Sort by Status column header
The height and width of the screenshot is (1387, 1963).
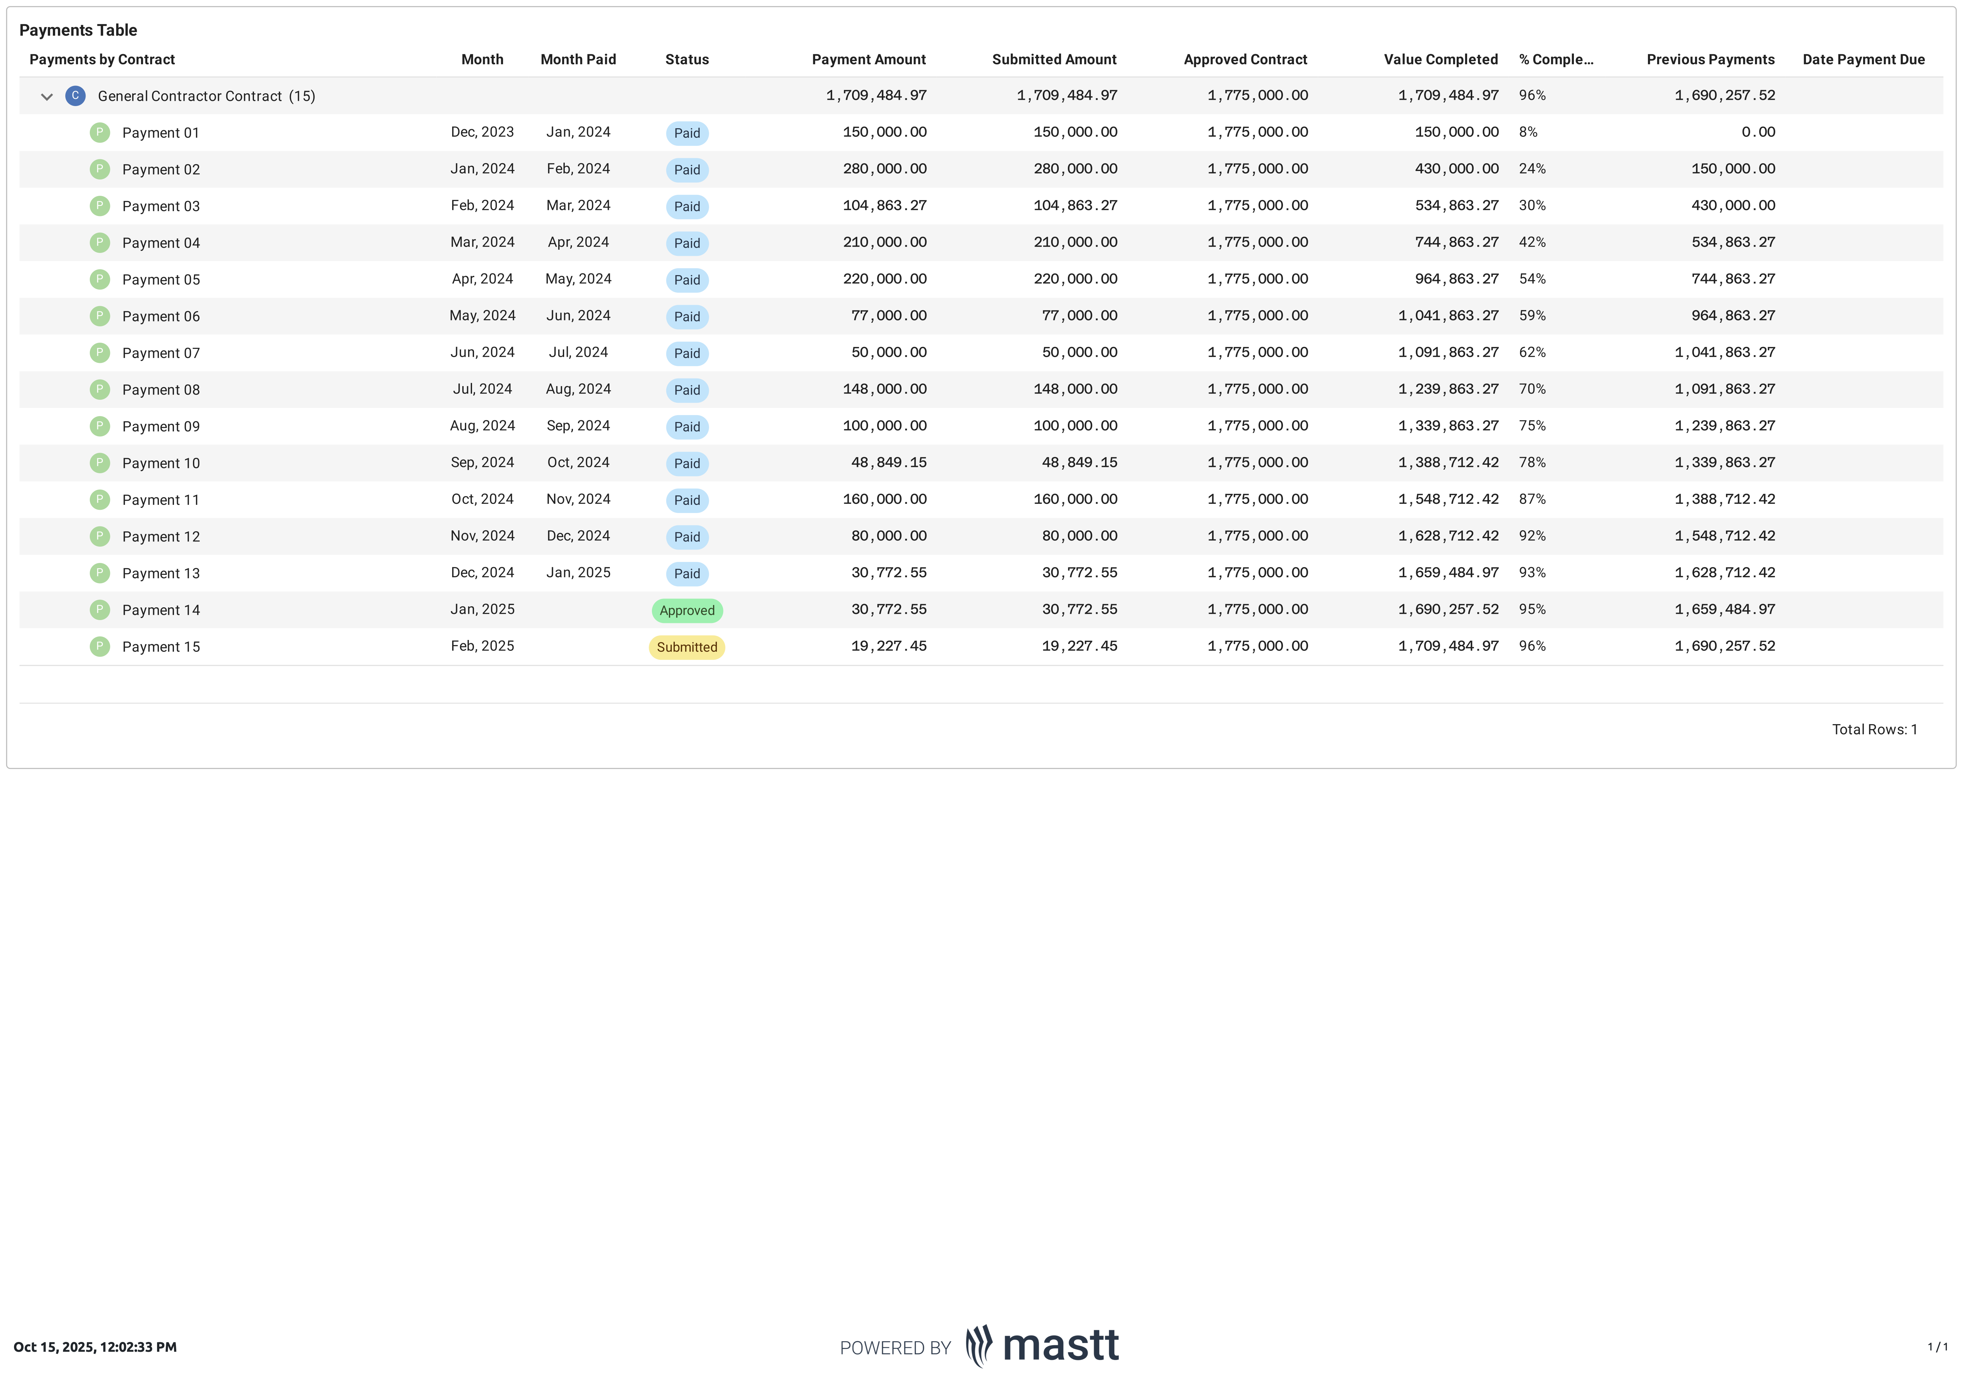tap(687, 60)
